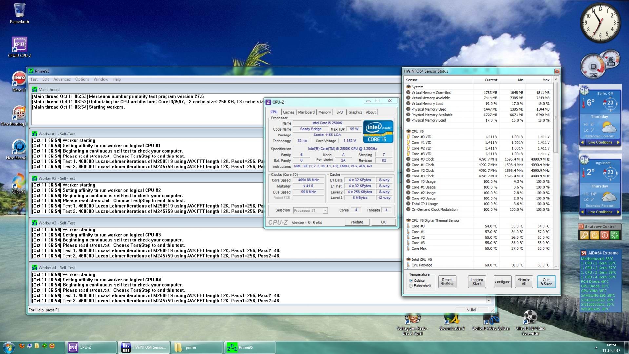Click previous arrow in Ingolstadt weather gadget
629x354 pixels.
pyautogui.click(x=582, y=212)
